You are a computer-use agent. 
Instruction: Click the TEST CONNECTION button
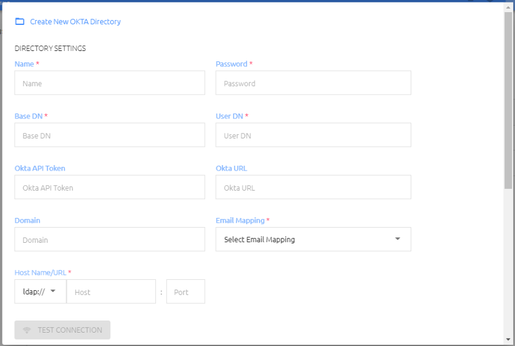[x=62, y=330]
